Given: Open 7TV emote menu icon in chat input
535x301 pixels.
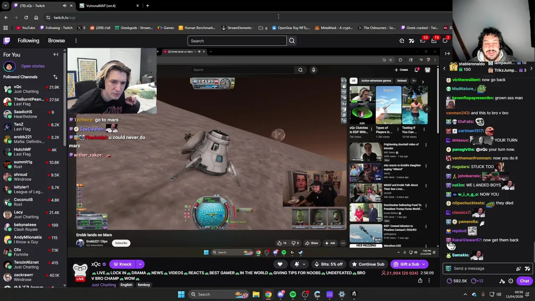Looking at the screenshot, I should (x=527, y=268).
